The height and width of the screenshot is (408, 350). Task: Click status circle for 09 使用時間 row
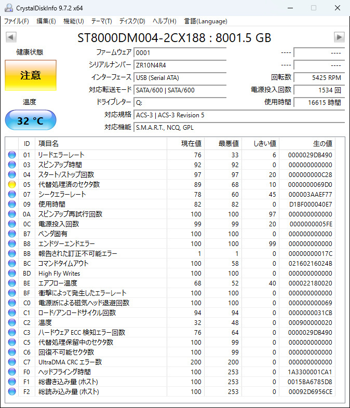coord(12,205)
